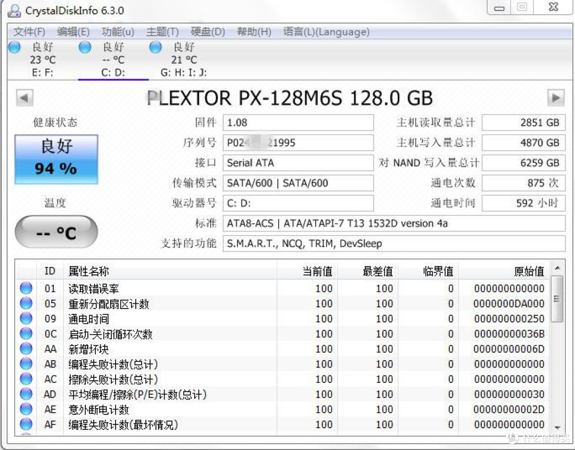575x450 pixels.
Task: Click the NAND writes value 6259 GB
Action: tap(523, 163)
